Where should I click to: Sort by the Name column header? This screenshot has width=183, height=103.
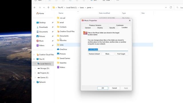[x=61, y=13]
